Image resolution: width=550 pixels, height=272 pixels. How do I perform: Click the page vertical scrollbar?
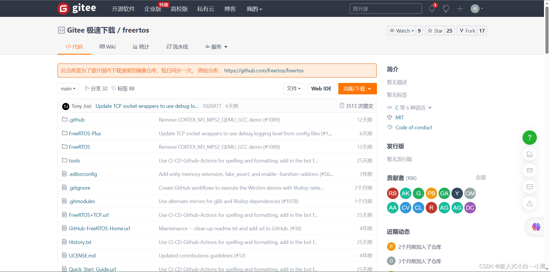click(x=547, y=30)
